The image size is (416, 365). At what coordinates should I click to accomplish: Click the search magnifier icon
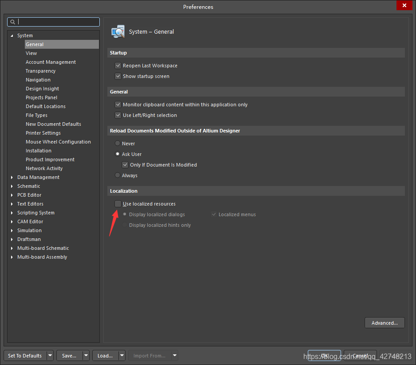tap(13, 22)
